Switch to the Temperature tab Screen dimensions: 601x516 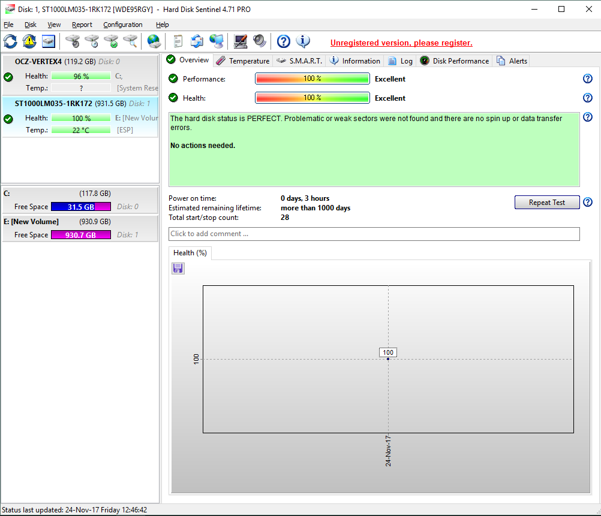[x=243, y=61]
